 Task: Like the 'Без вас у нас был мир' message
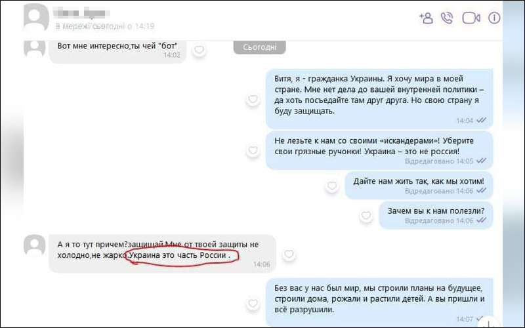(252, 302)
